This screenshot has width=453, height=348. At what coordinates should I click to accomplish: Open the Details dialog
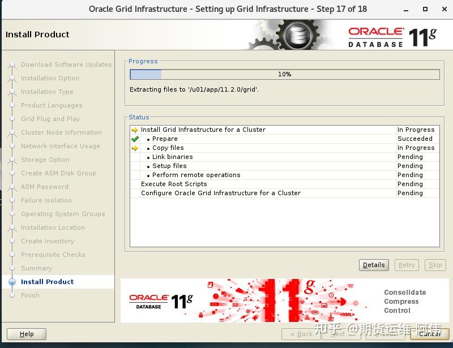pos(374,265)
